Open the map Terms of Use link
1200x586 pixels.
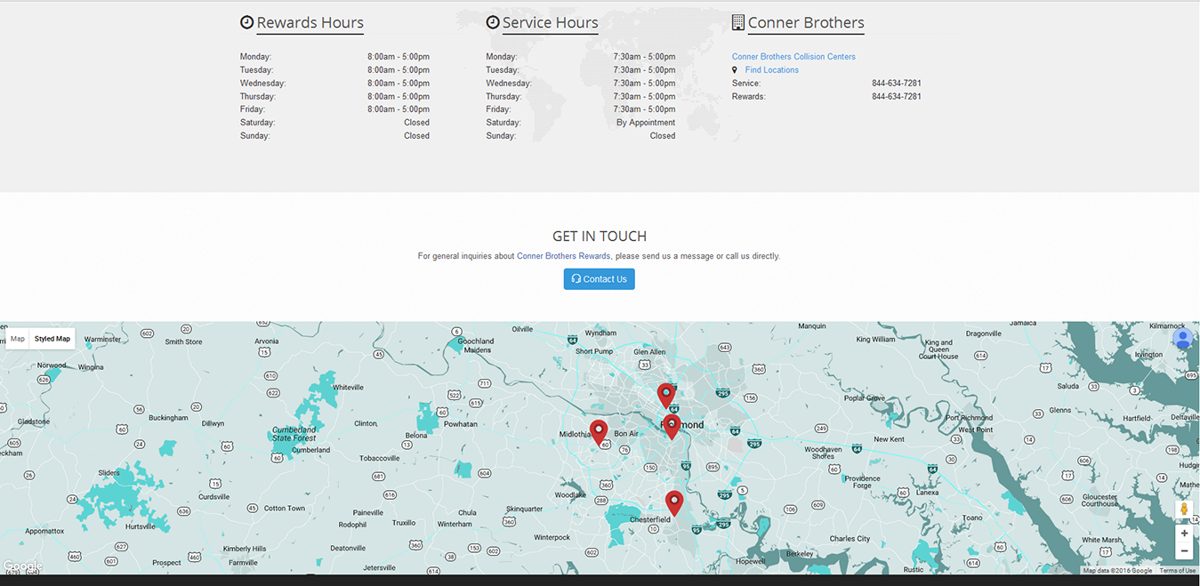[x=1178, y=571]
